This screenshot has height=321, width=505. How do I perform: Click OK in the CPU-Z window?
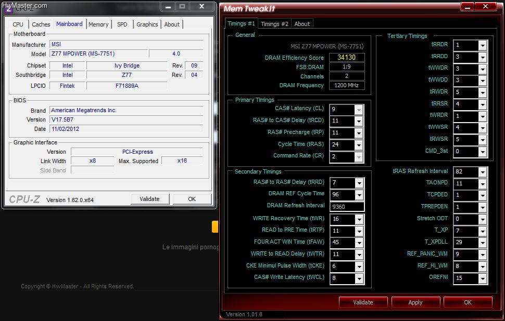click(192, 199)
